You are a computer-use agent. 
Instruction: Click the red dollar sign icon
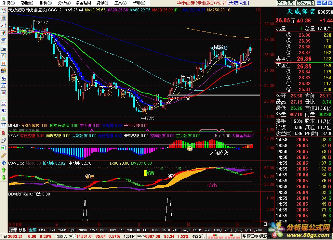coord(3,133)
